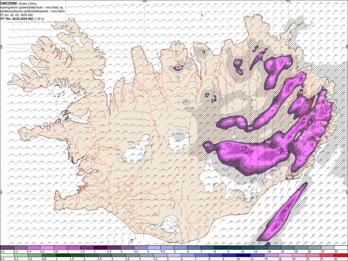Click the top legend swatch between 8 and 9

[x=221, y=248]
